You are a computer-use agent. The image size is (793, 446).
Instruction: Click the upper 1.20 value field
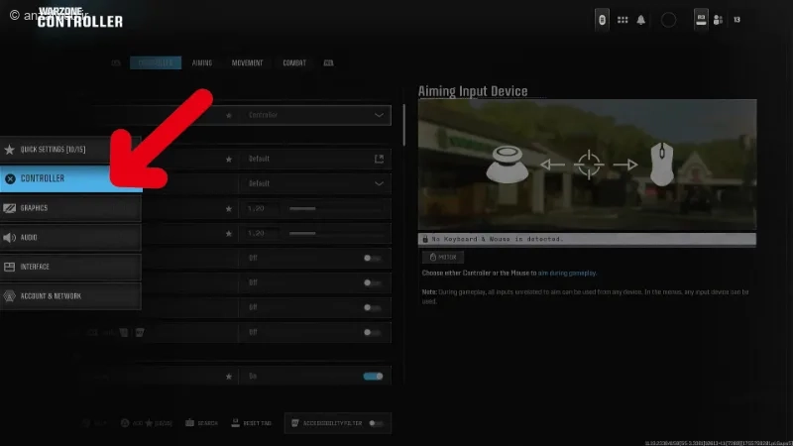point(261,208)
